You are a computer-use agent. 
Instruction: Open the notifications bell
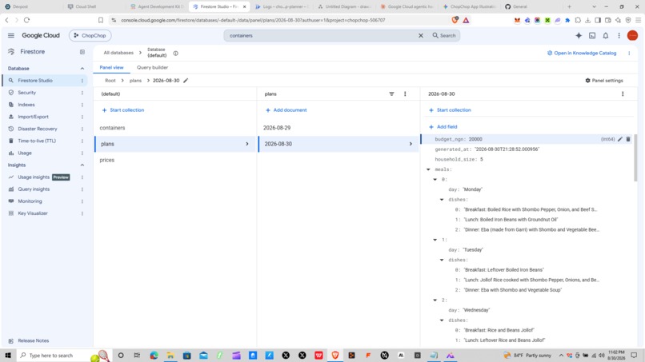coord(606,36)
